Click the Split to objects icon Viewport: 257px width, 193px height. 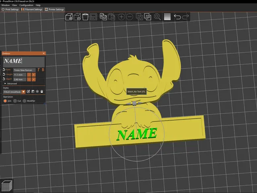[139, 17]
